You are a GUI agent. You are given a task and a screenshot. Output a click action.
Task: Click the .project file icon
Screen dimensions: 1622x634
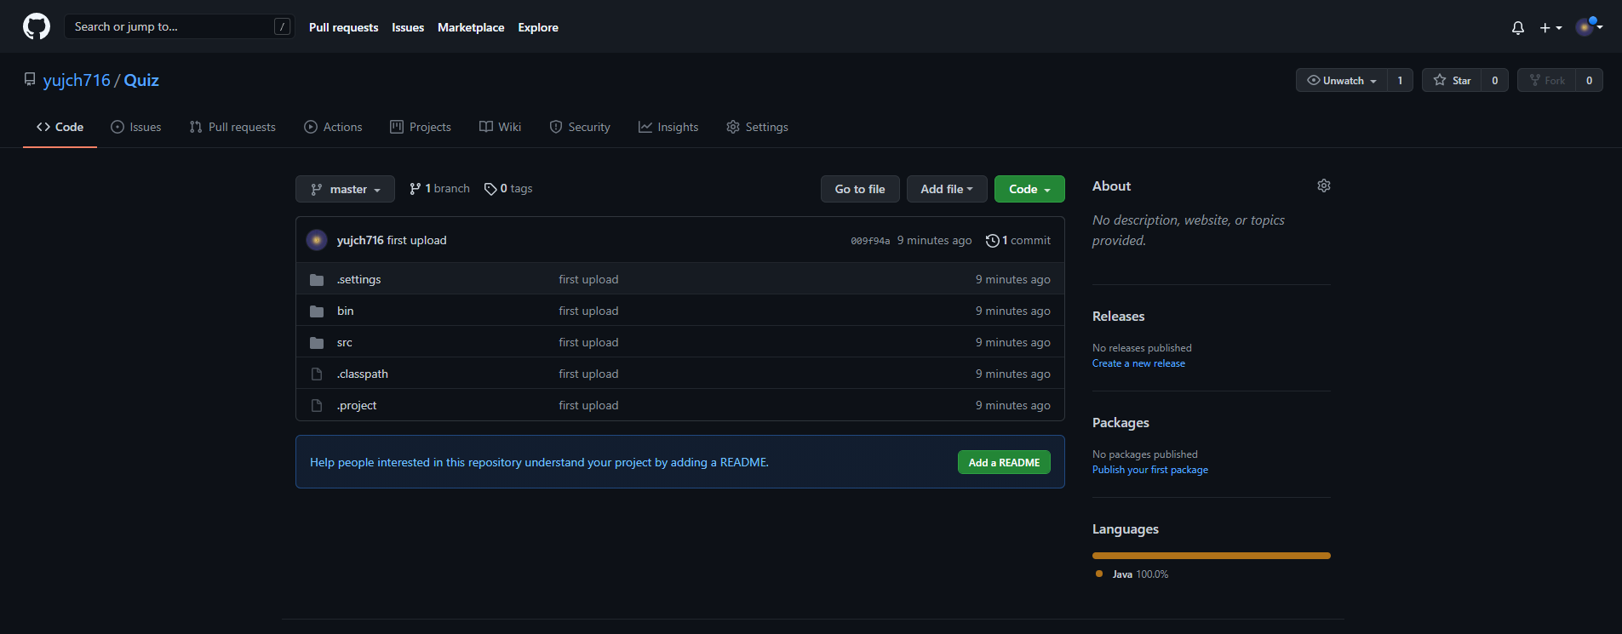coord(317,405)
